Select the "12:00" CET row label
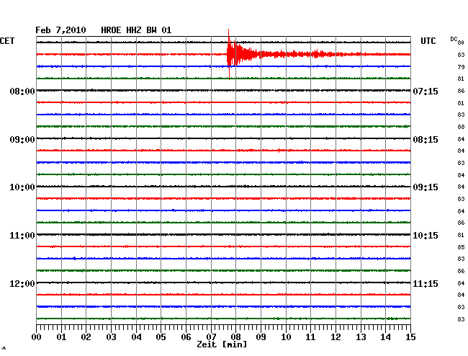This screenshot has width=468, height=356. point(22,283)
